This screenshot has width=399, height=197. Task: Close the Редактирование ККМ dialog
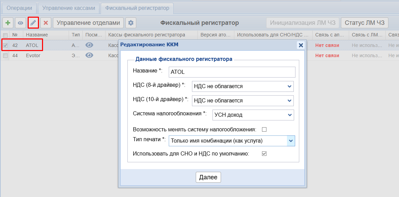tap(301, 45)
